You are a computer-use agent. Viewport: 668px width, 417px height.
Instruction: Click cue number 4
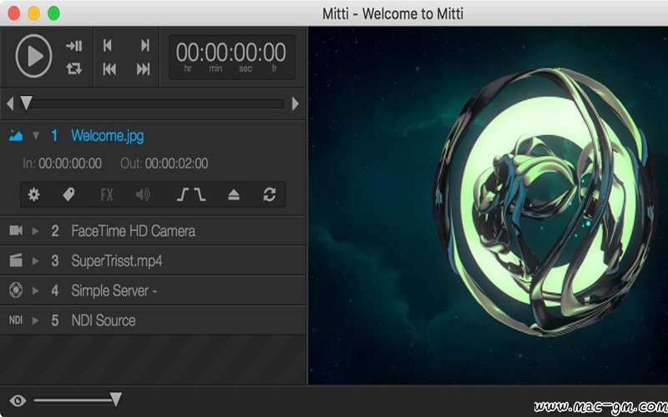(55, 290)
